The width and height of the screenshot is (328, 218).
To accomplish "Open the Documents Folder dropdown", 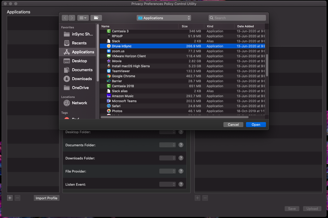I will coord(167,145).
